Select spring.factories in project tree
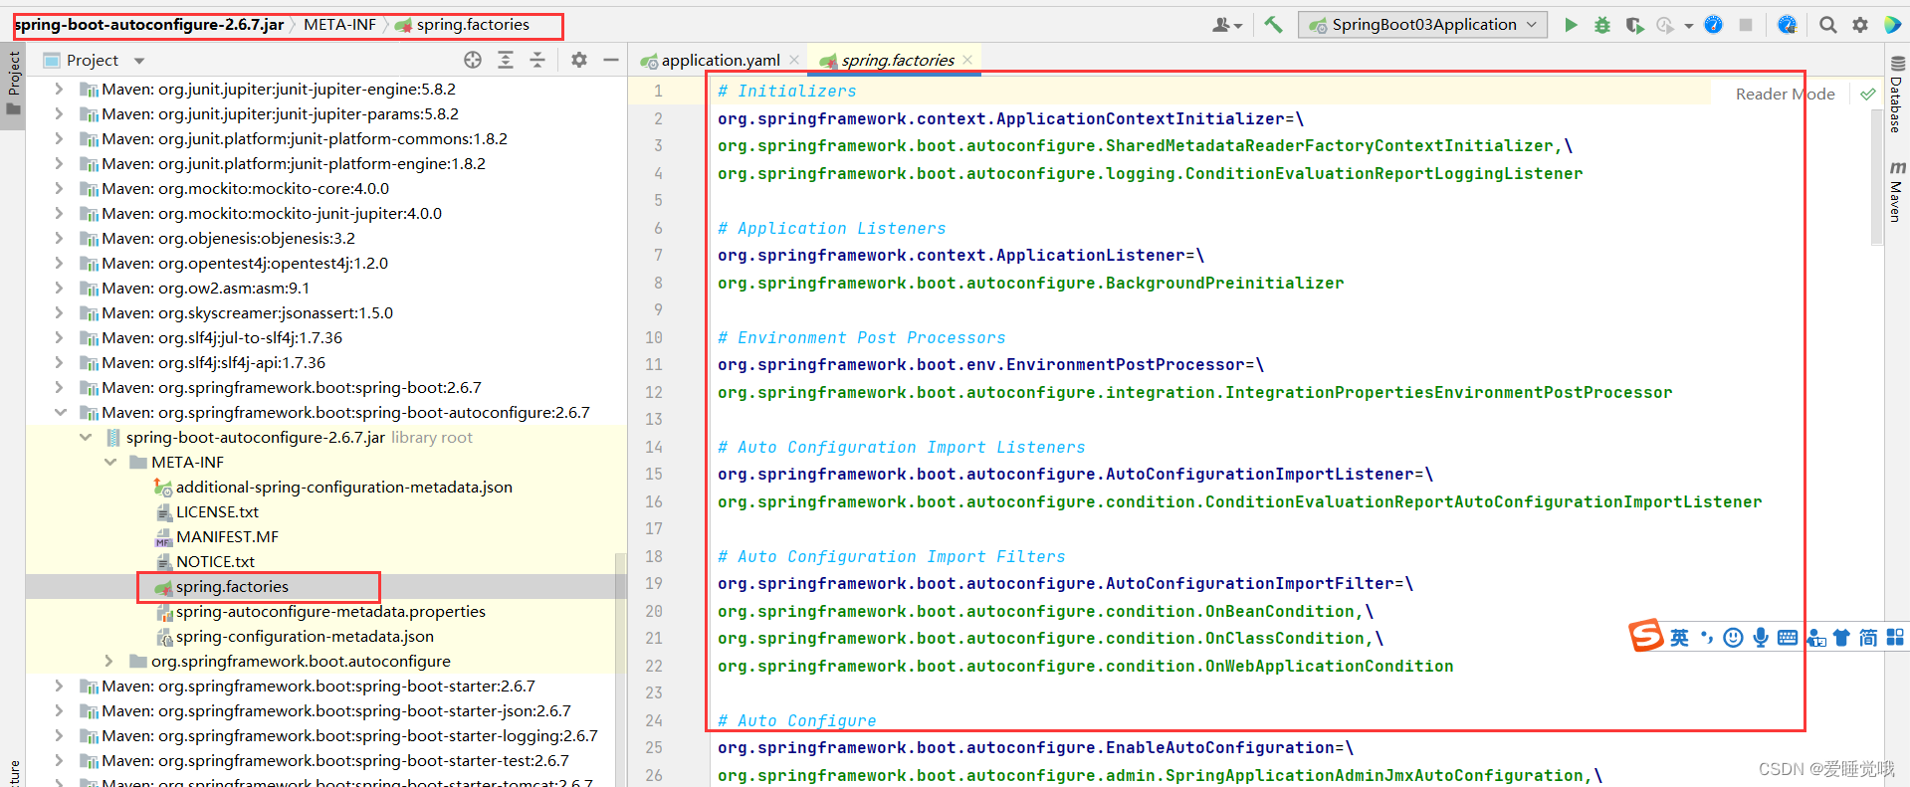 tap(232, 586)
